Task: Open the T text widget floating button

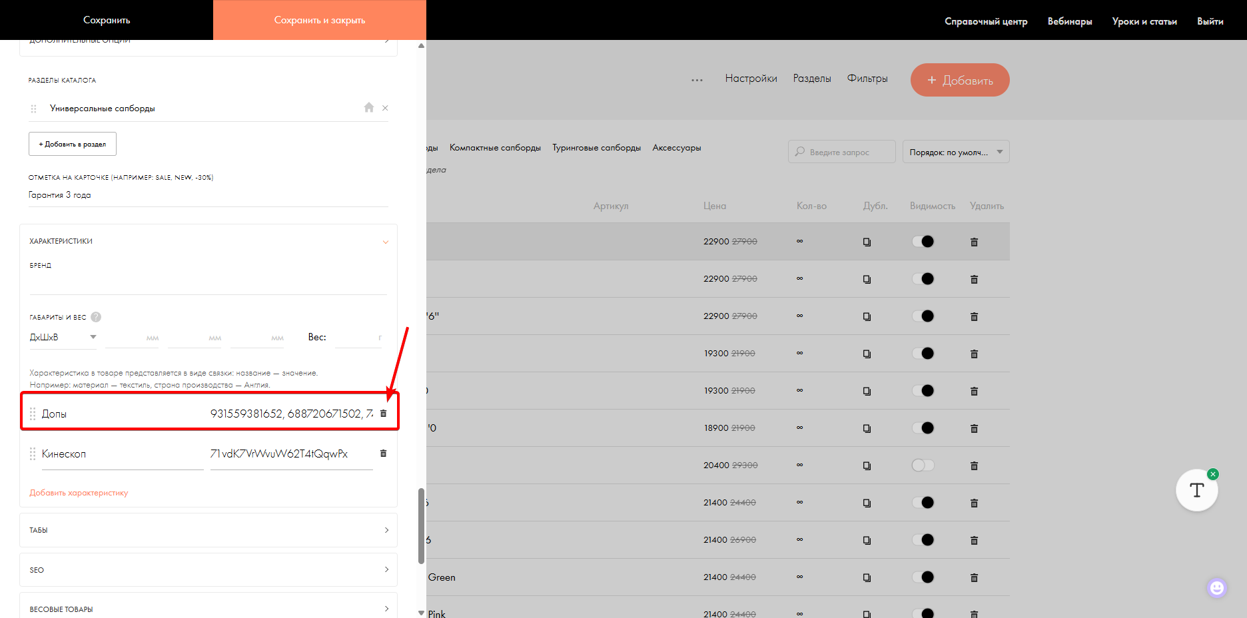Action: pos(1197,490)
